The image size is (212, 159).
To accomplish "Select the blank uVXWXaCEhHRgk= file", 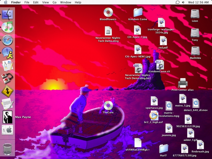I will [x=138, y=143].
